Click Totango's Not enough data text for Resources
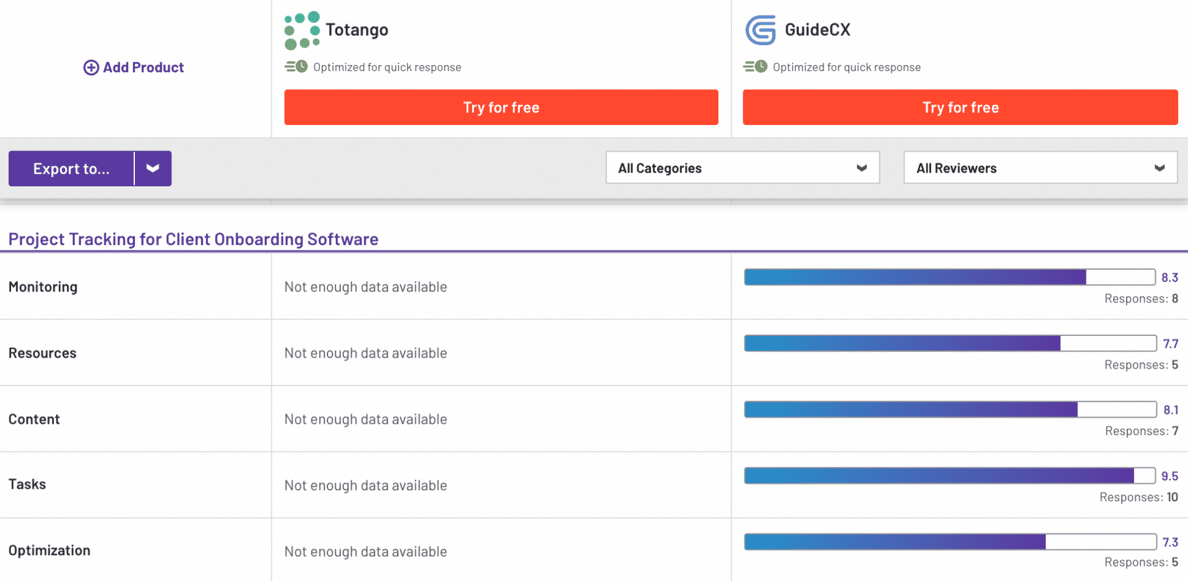This screenshot has height=581, width=1188. pyautogui.click(x=366, y=353)
